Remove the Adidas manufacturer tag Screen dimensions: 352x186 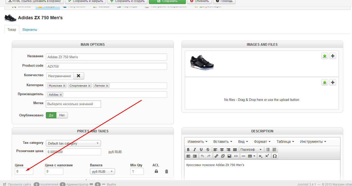coord(61,95)
